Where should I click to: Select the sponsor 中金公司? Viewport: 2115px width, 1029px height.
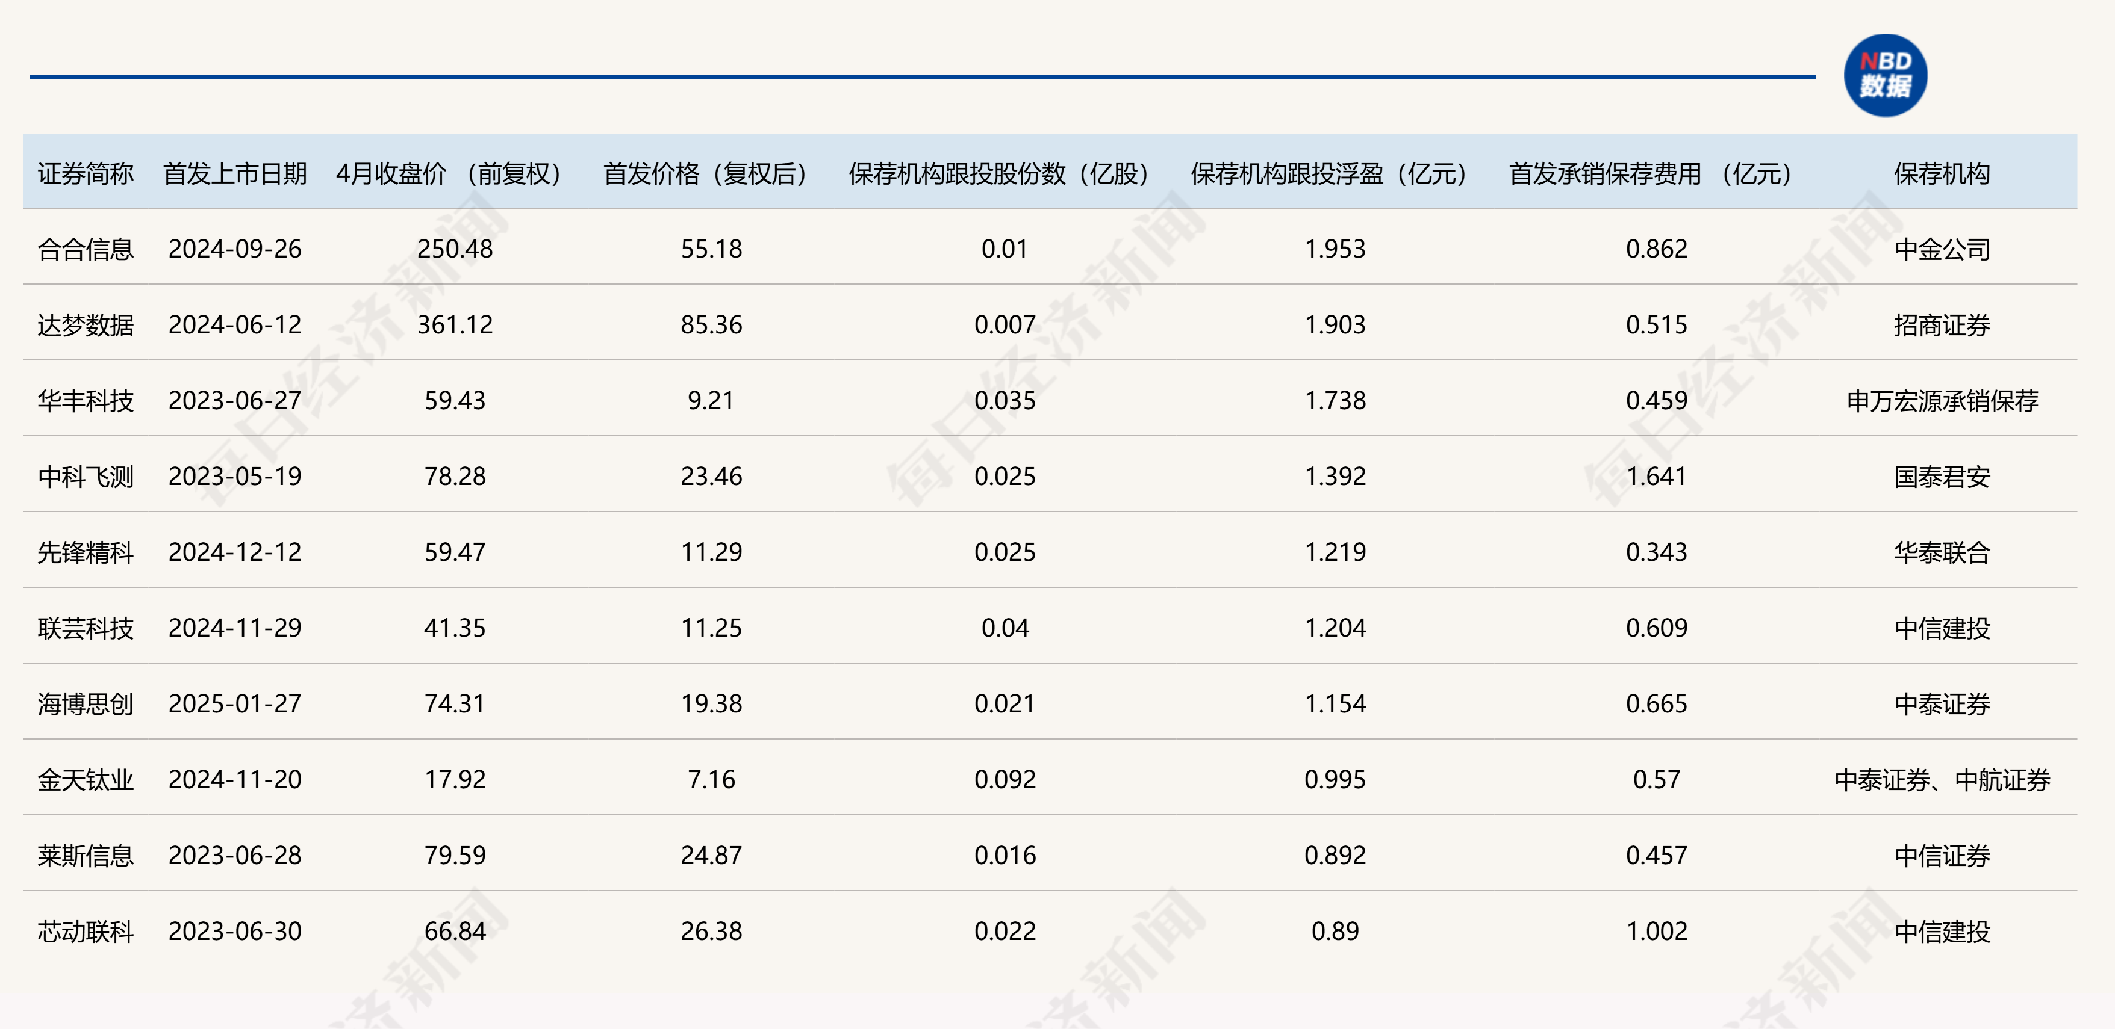1942,249
